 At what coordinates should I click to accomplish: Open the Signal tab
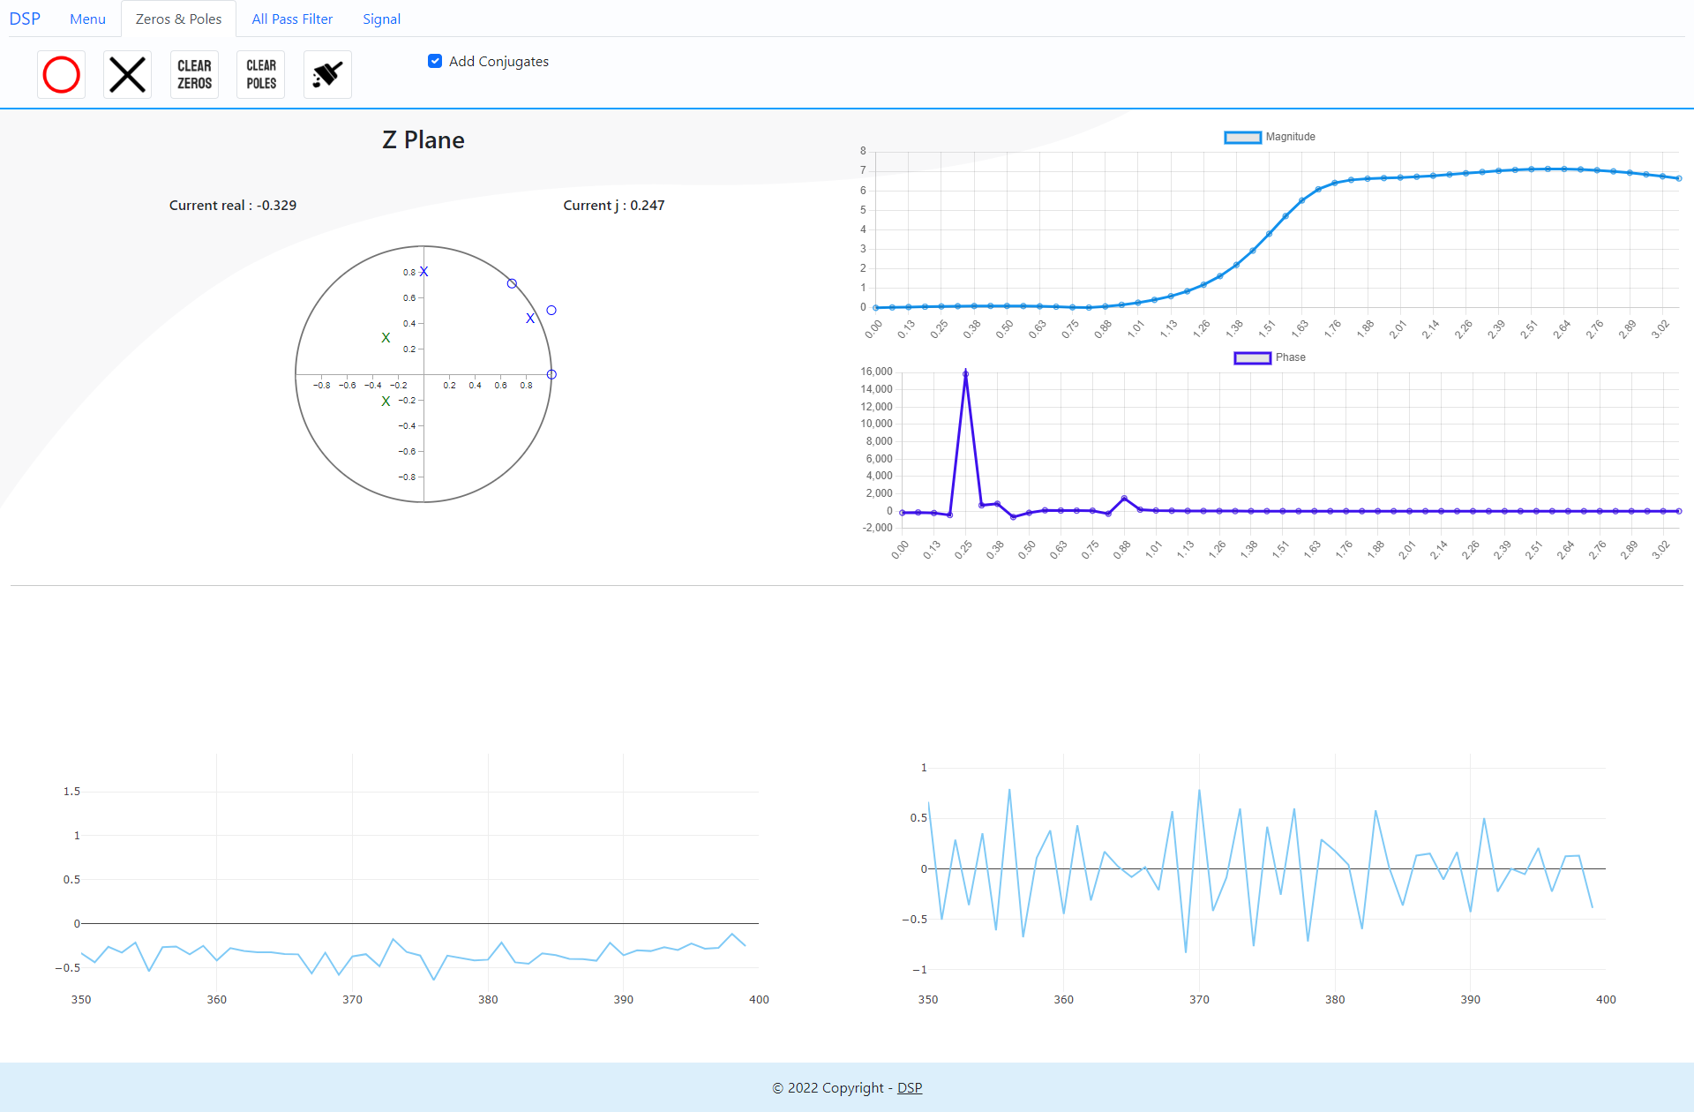381,19
